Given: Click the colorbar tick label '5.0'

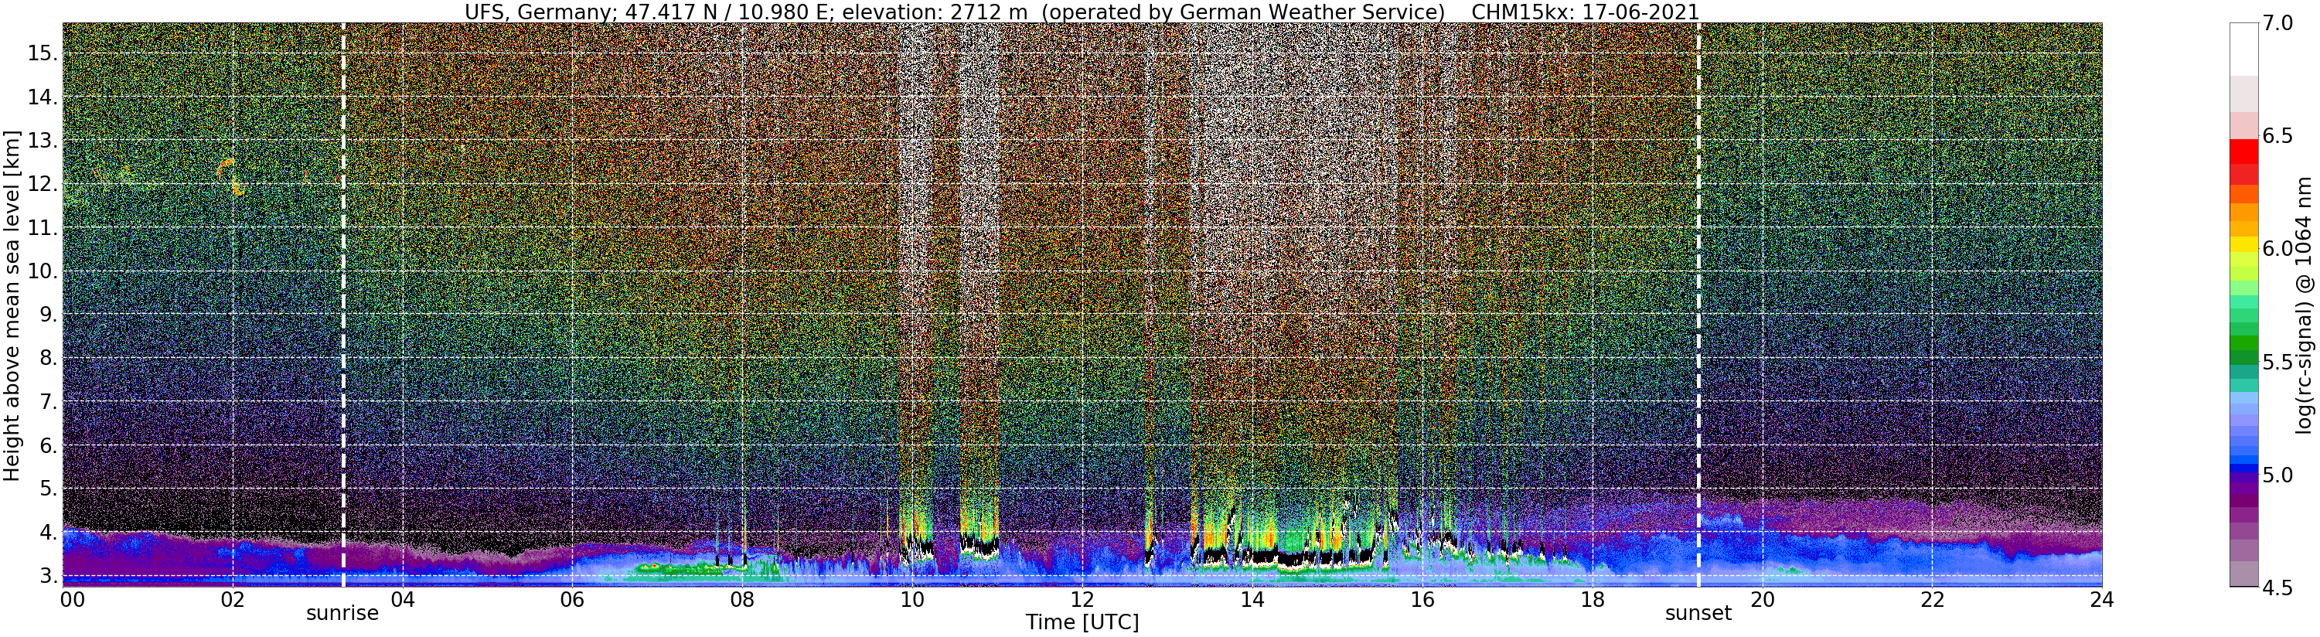Looking at the screenshot, I should [2277, 475].
